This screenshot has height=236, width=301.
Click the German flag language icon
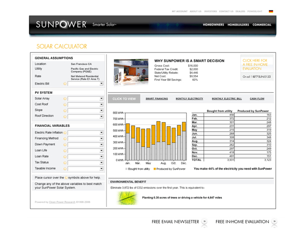[x=271, y=12]
